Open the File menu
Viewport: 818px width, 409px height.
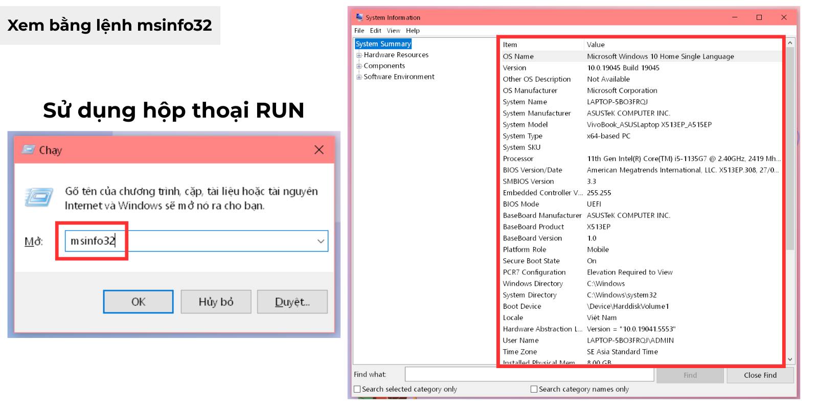tap(359, 31)
